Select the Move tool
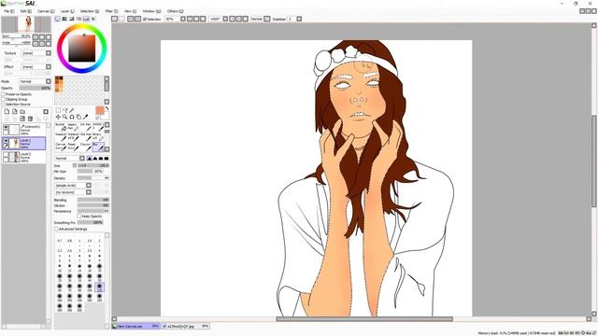Image resolution: width=598 pixels, height=336 pixels. (x=58, y=117)
